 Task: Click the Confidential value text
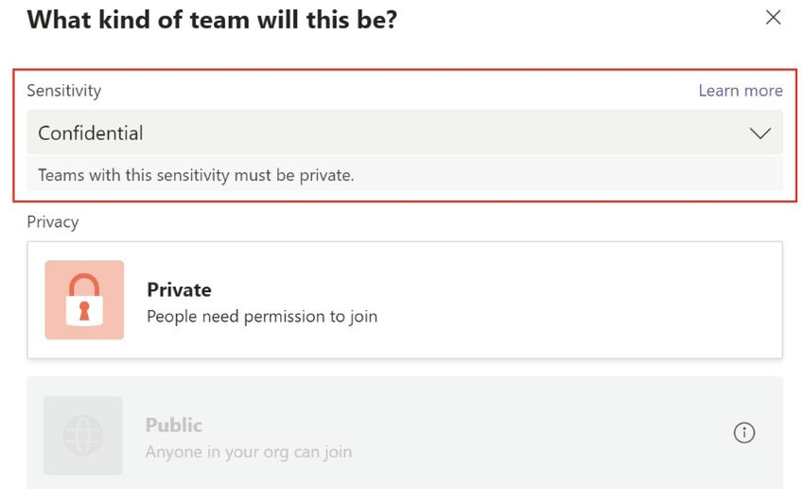[x=91, y=133]
